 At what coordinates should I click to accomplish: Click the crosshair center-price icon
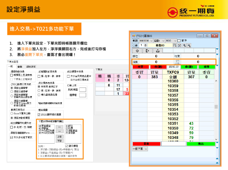click(x=137, y=51)
